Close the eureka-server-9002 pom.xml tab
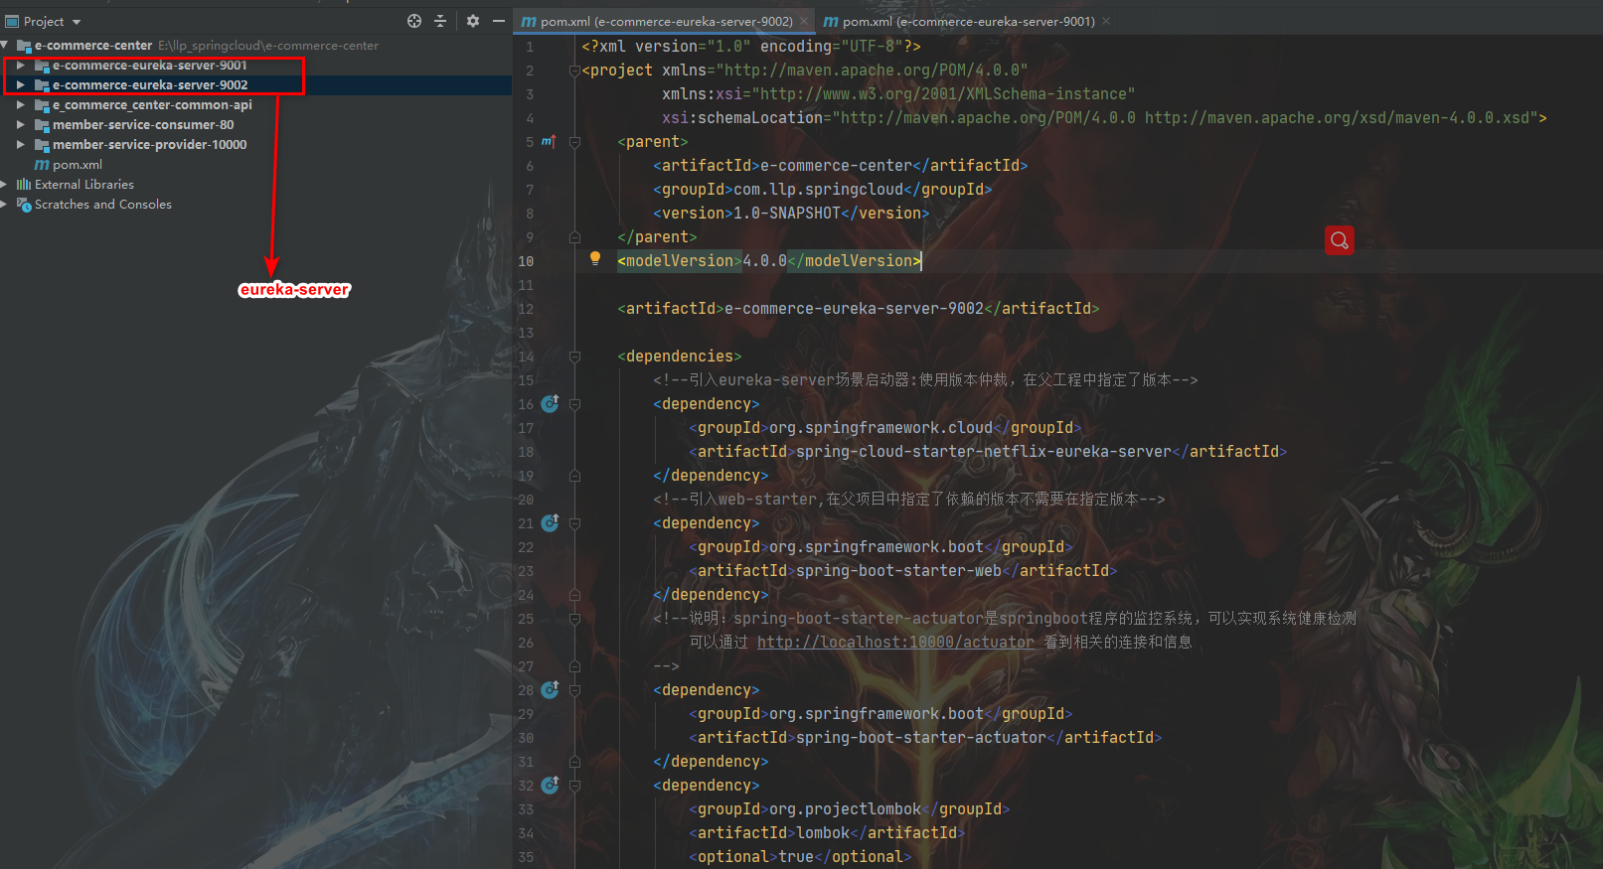 point(804,21)
